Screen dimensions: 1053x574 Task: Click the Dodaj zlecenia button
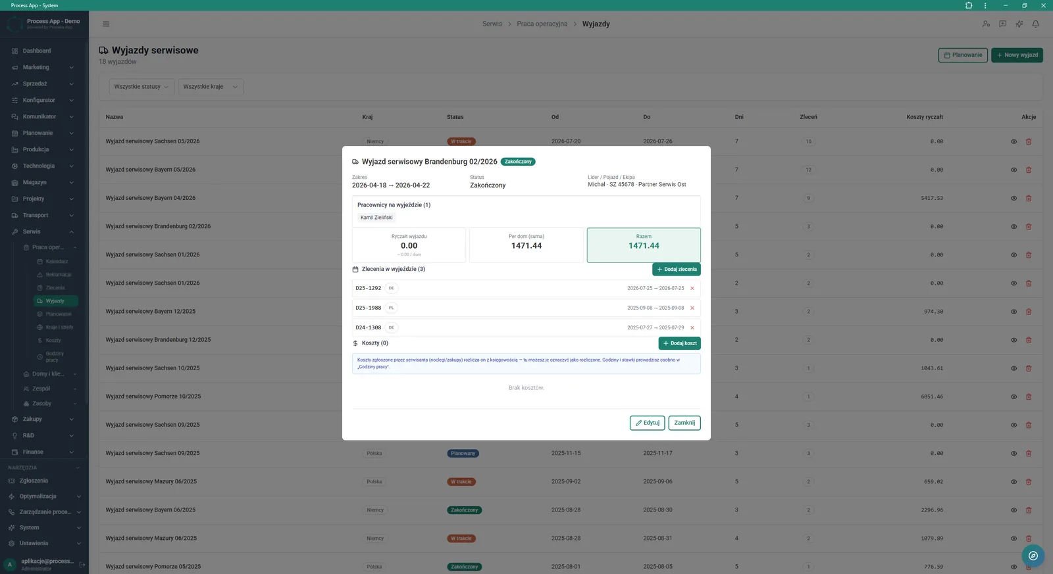tap(677, 270)
